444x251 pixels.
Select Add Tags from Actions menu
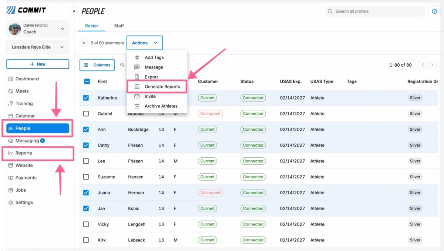point(157,57)
